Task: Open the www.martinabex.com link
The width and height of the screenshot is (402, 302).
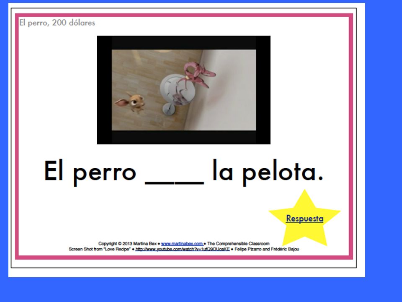Action: point(182,243)
